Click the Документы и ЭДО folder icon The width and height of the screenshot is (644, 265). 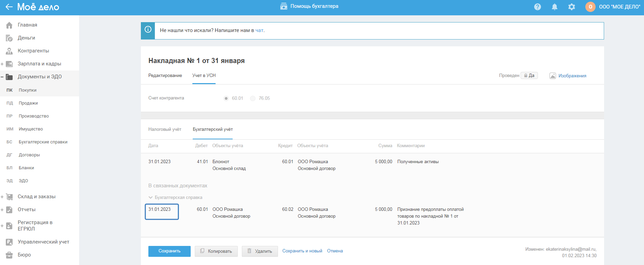[x=9, y=77]
